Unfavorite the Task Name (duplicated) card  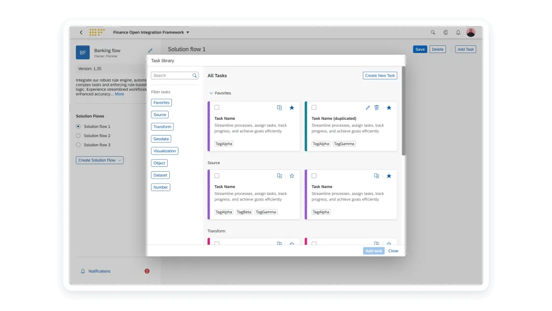pyautogui.click(x=389, y=107)
